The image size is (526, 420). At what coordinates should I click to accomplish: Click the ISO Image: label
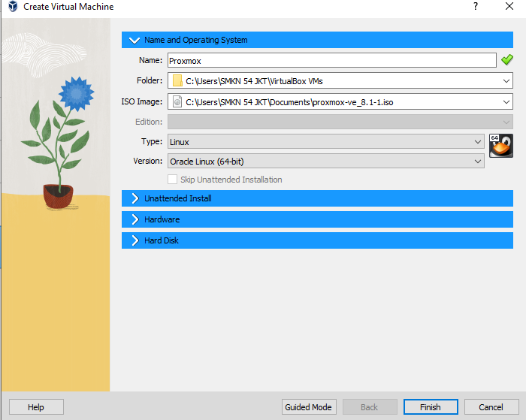(x=141, y=101)
